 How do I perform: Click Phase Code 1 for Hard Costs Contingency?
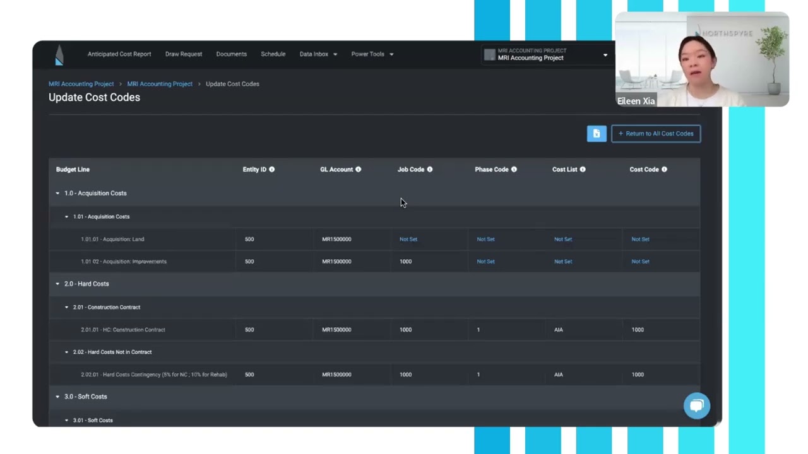(x=478, y=375)
